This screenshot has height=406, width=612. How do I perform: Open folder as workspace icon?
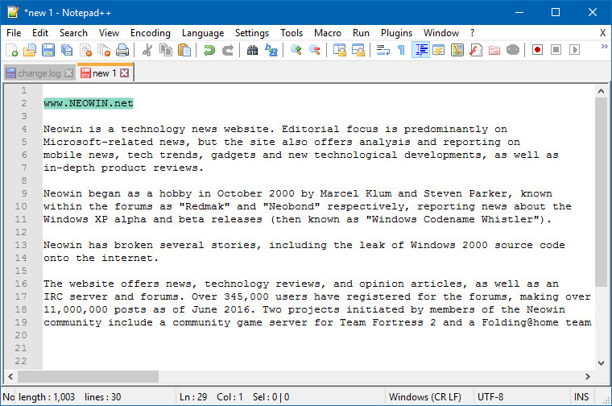494,50
